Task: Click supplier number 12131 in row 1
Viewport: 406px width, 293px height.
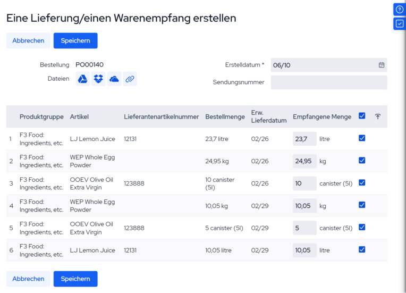Action: tap(130, 139)
